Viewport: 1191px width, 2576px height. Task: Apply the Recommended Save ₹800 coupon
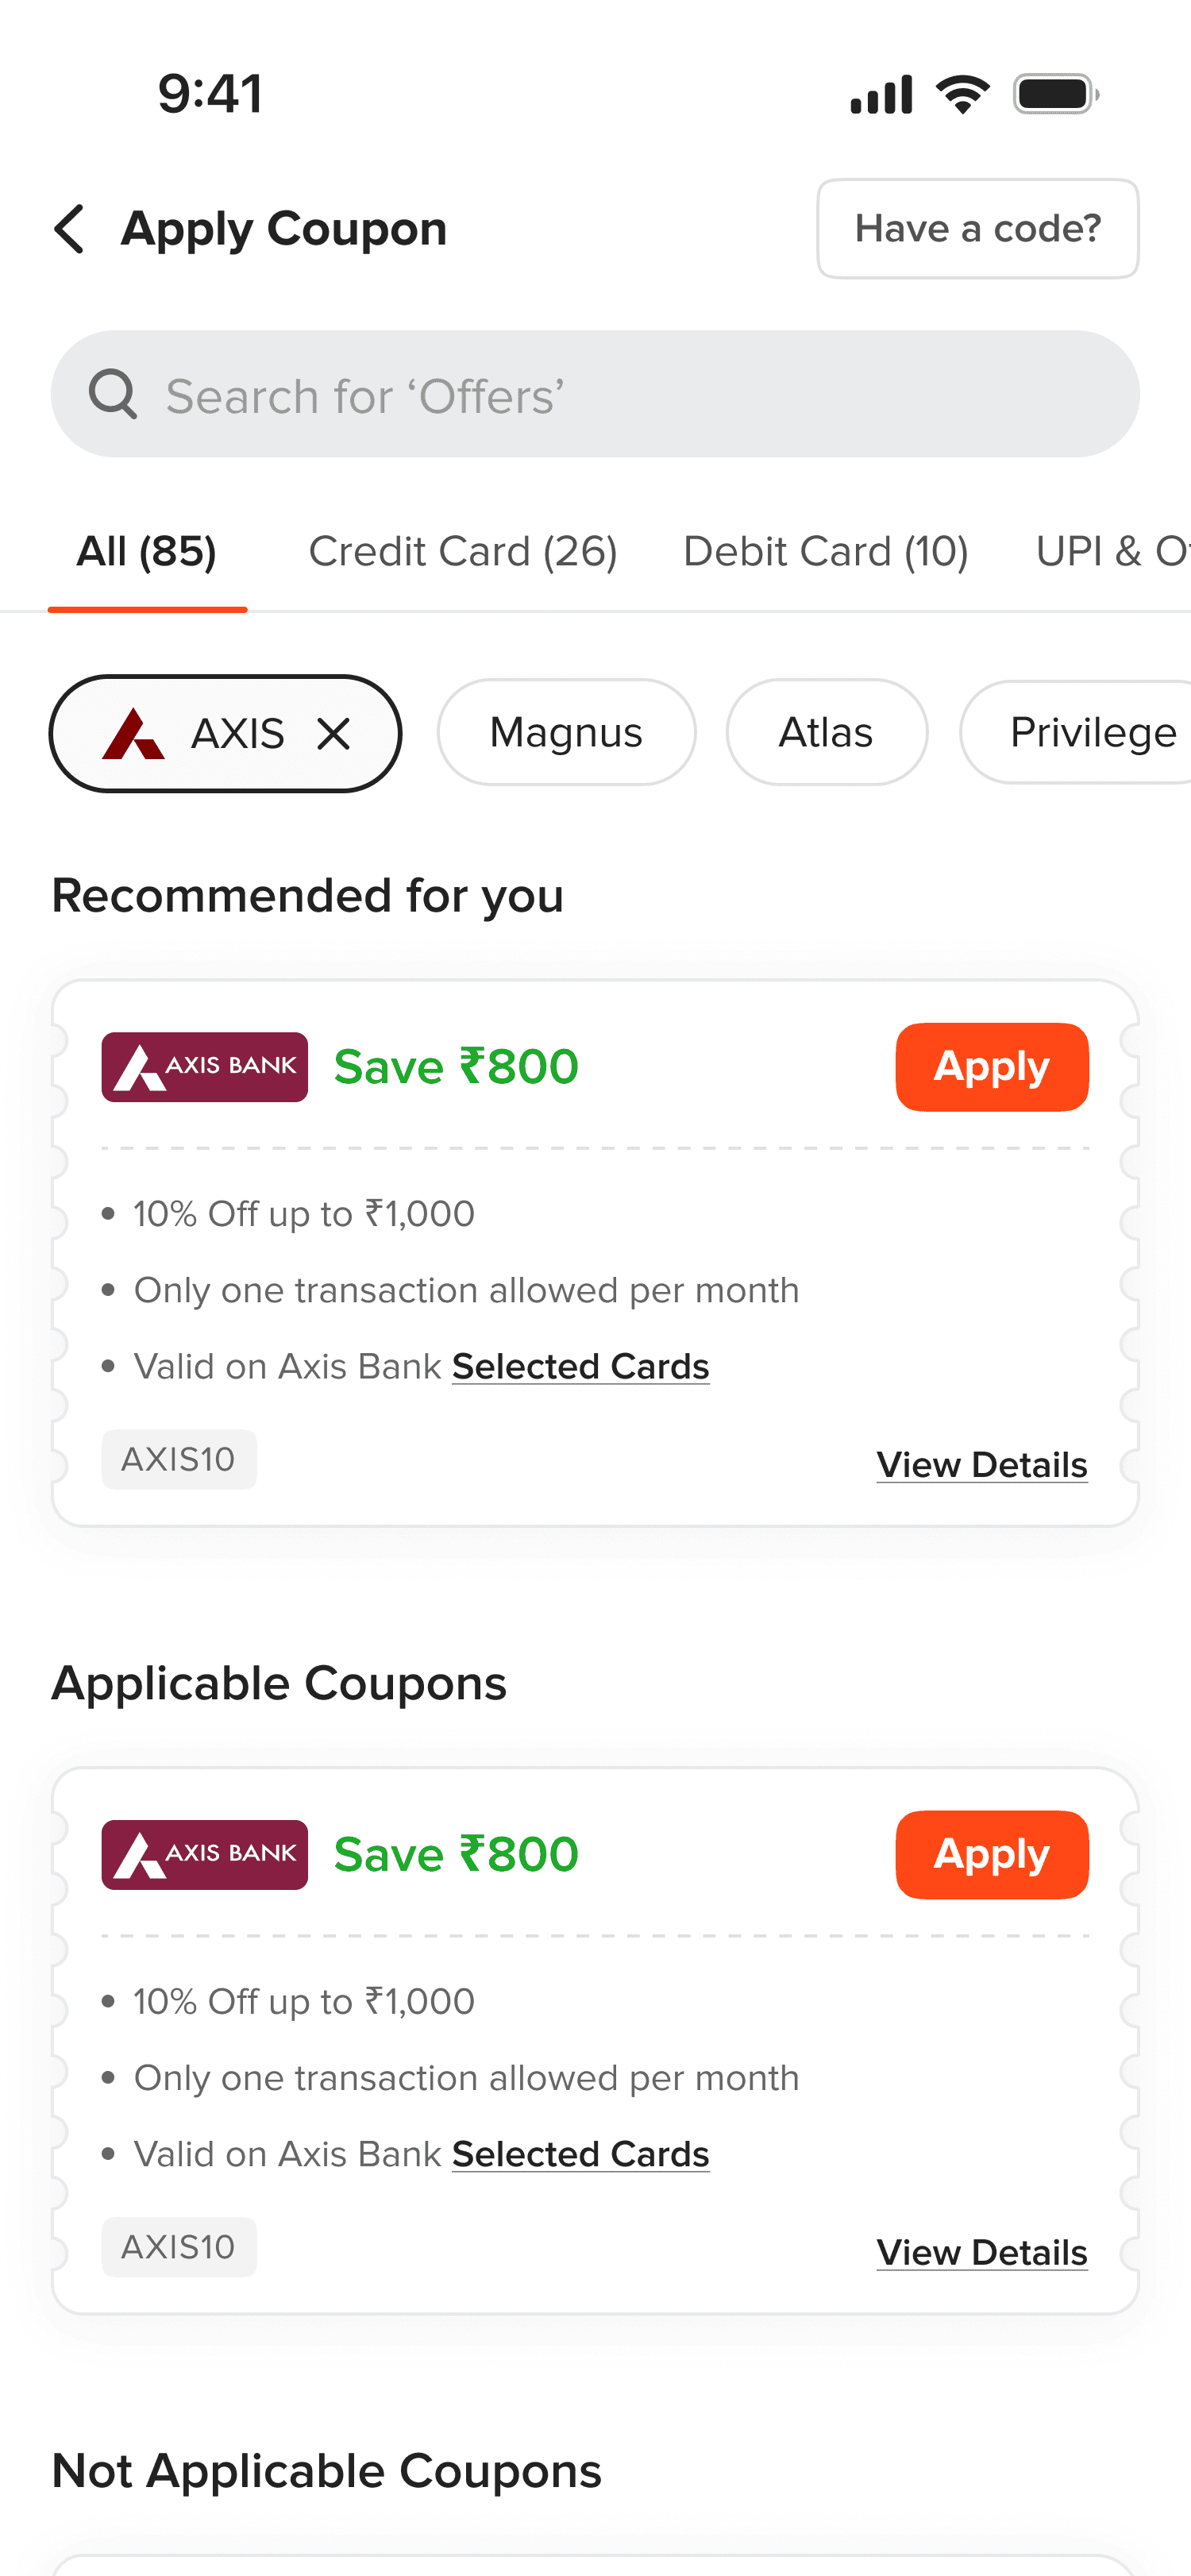992,1067
